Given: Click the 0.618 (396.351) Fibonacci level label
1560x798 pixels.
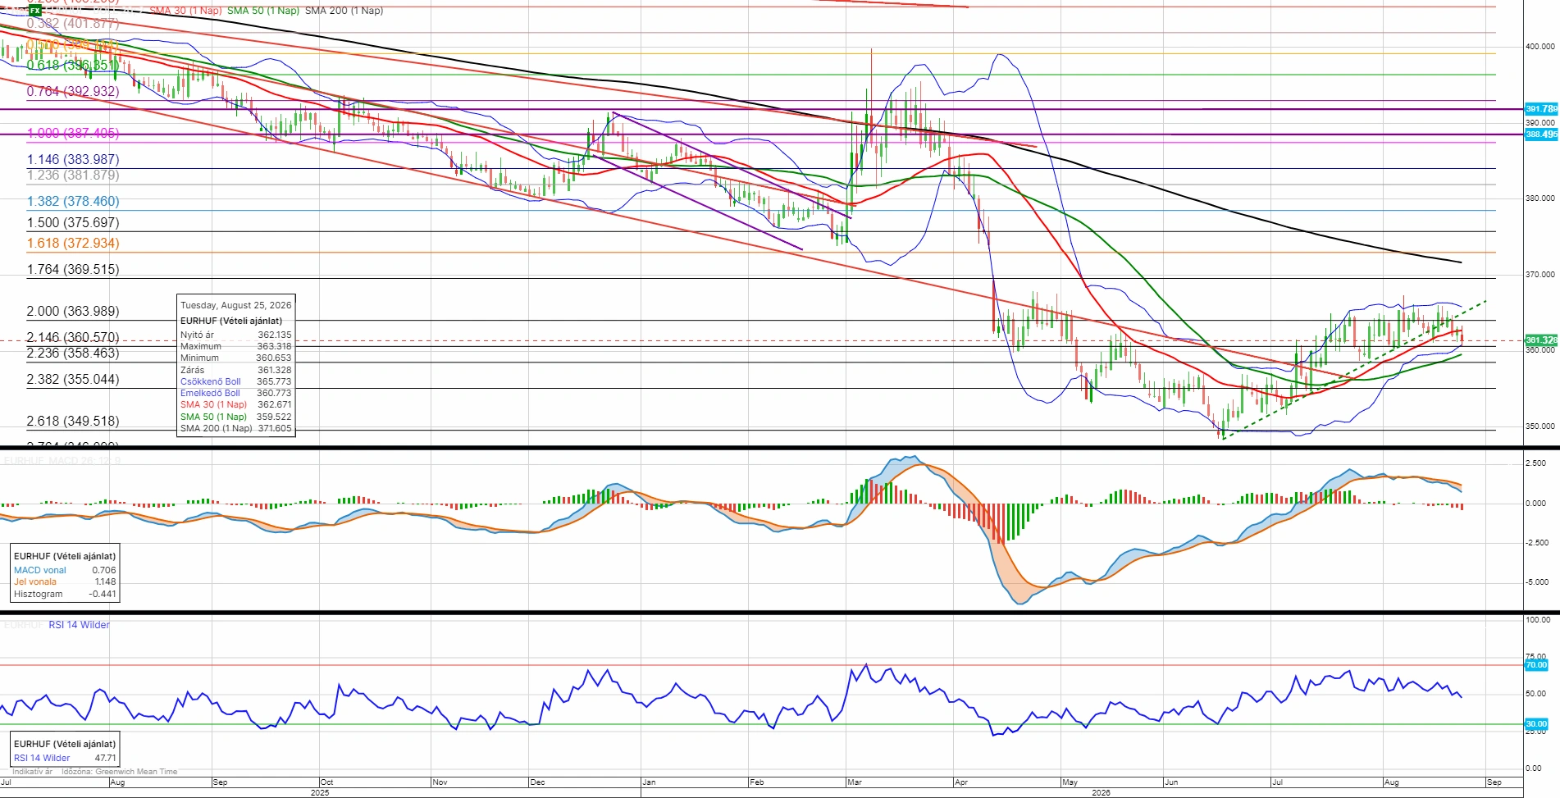Looking at the screenshot, I should click(x=73, y=66).
